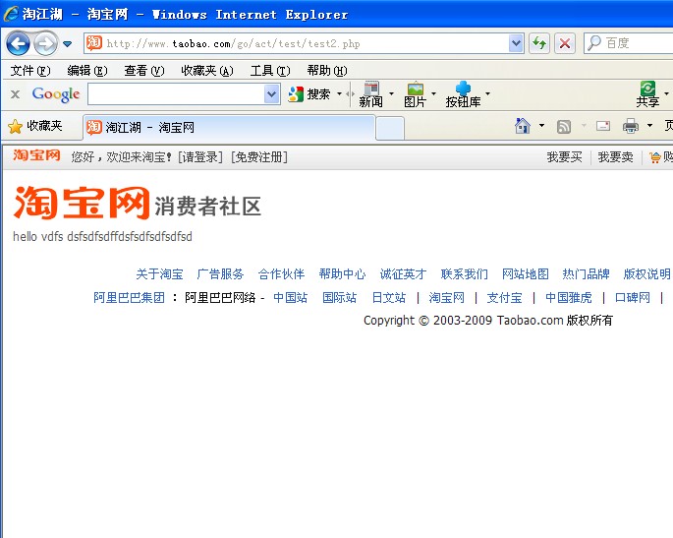
Task: Open the 网站地图 footer link
Action: (x=525, y=274)
